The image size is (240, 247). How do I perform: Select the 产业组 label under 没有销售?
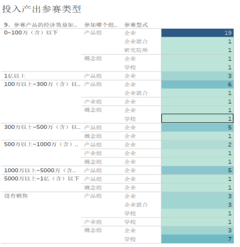[93, 222]
